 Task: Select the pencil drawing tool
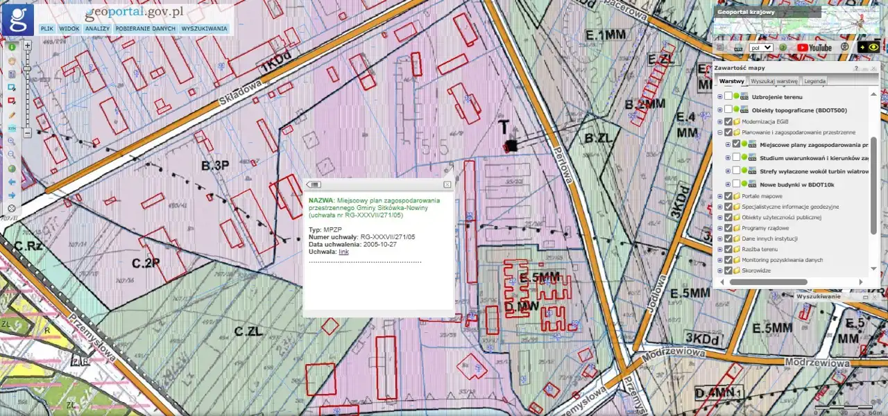[x=12, y=114]
